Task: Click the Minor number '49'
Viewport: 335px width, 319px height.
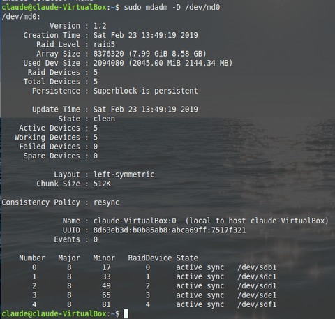Action: point(106,286)
